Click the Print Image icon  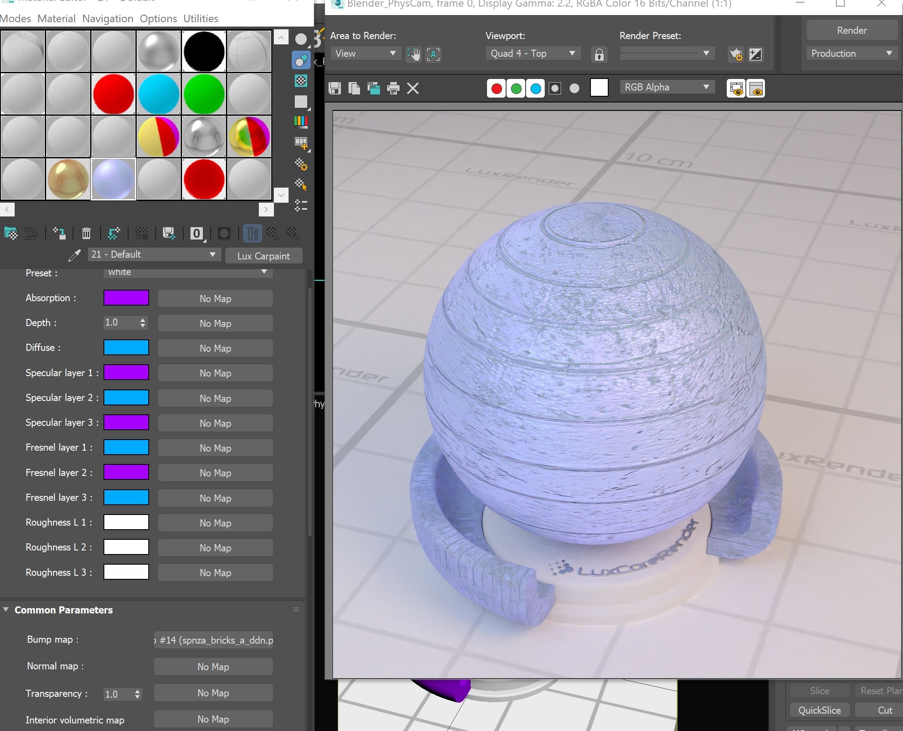(393, 88)
